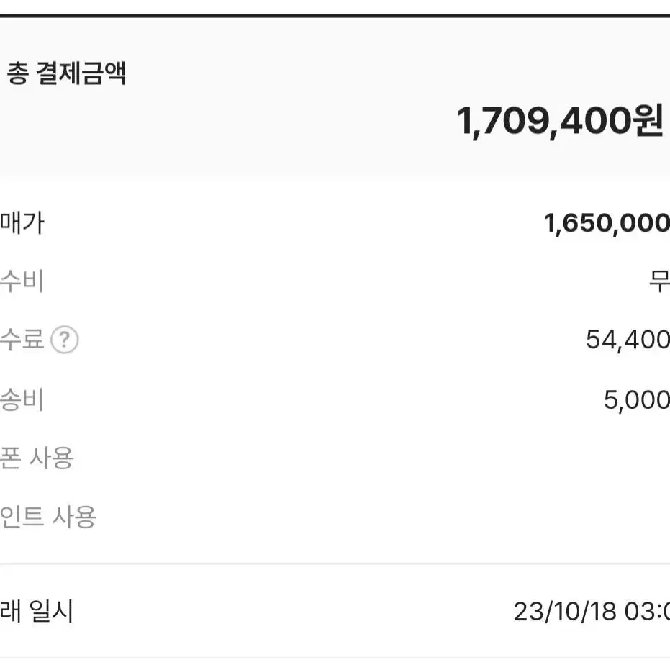Click the 5,000 shipping fee value

coord(637,400)
